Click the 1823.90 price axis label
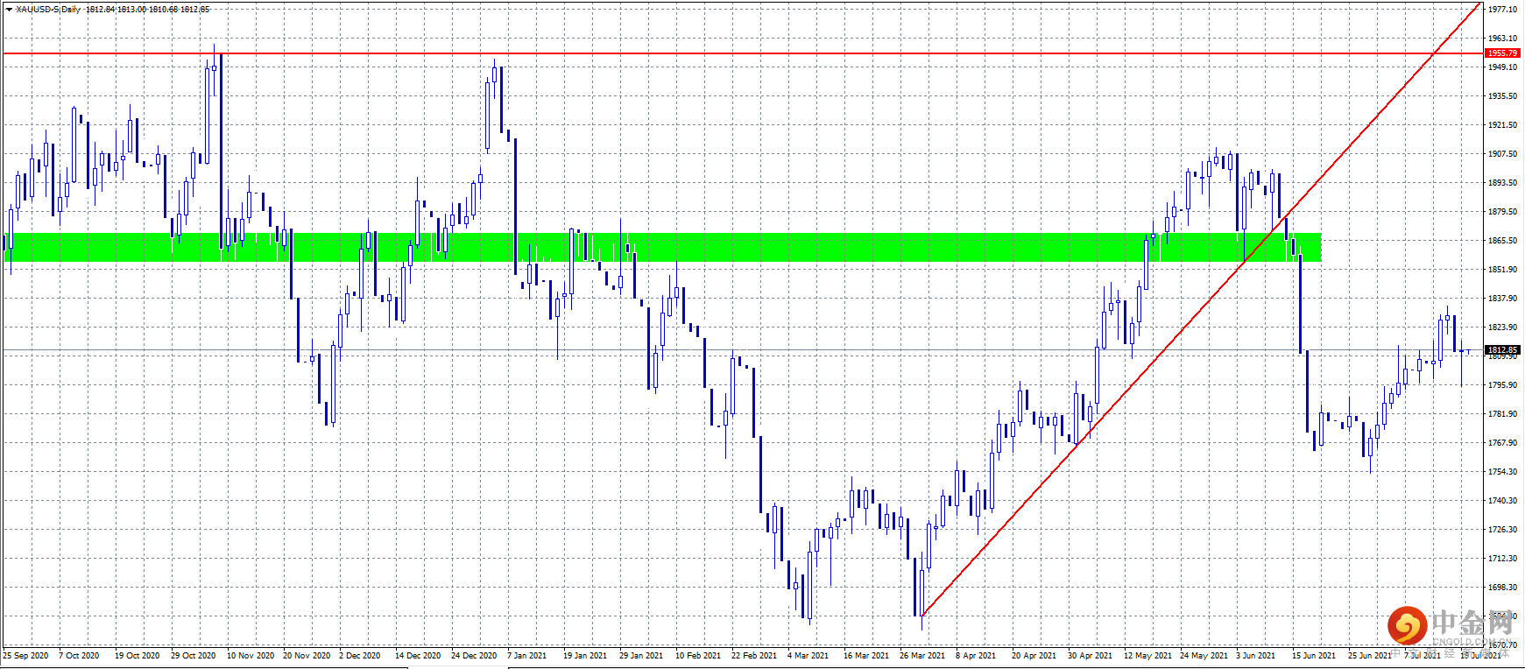Viewport: 1525px width, 669px height. coord(1502,327)
